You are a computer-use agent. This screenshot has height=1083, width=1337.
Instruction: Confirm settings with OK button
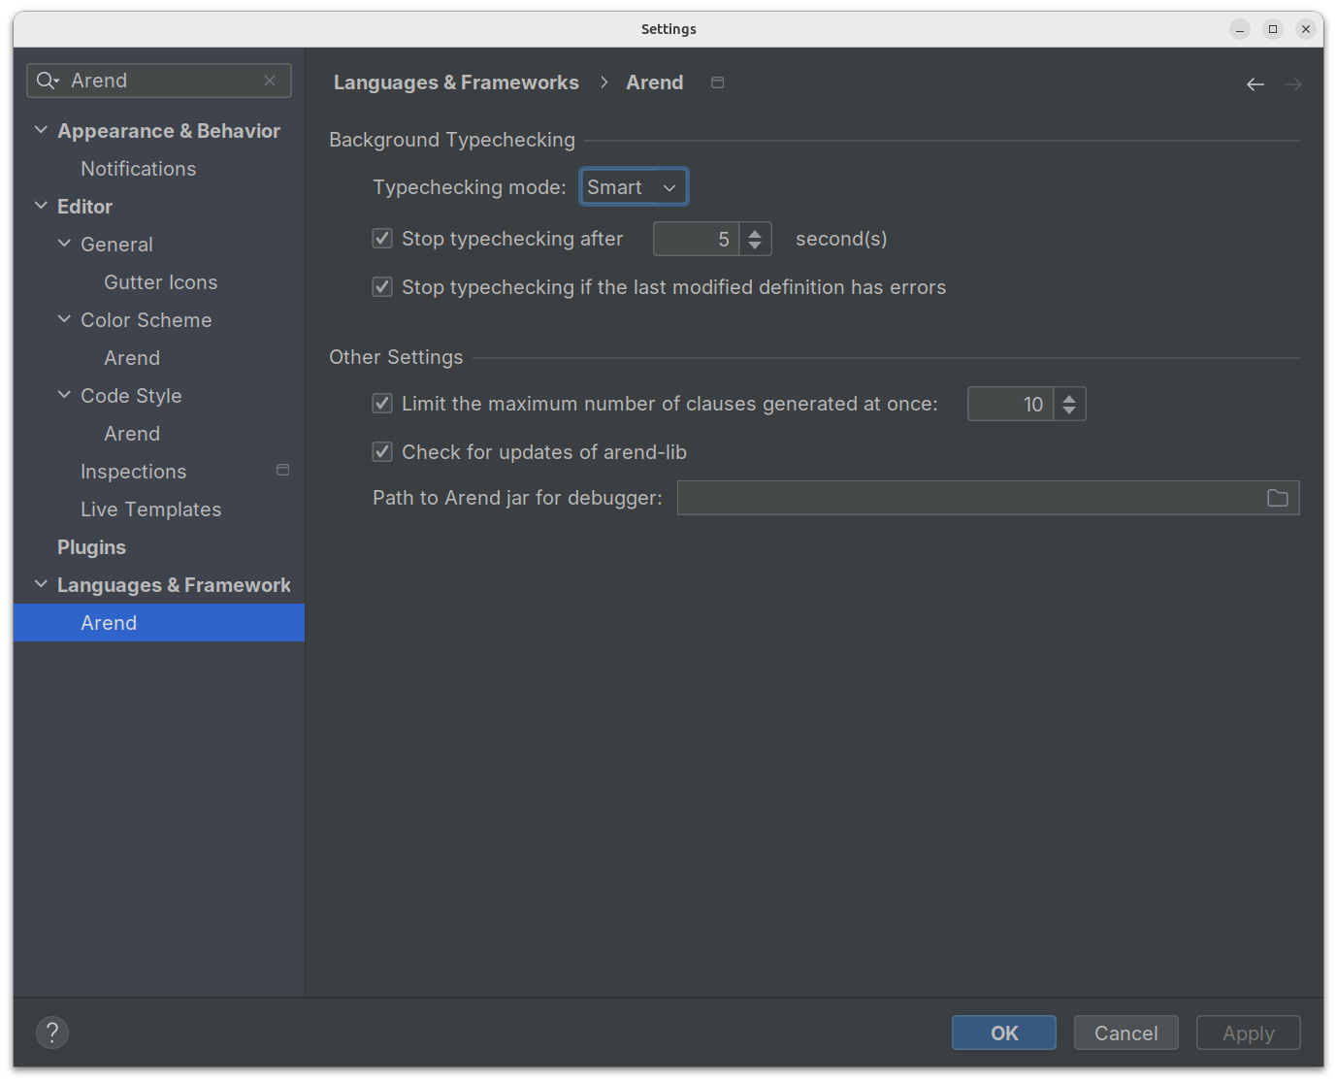(x=1004, y=1033)
